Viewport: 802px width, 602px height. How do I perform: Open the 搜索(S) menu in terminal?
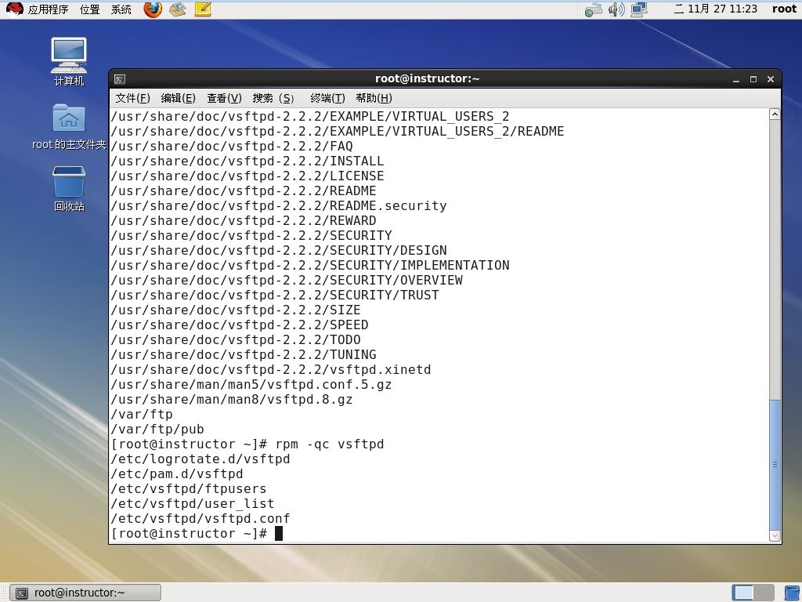point(273,98)
